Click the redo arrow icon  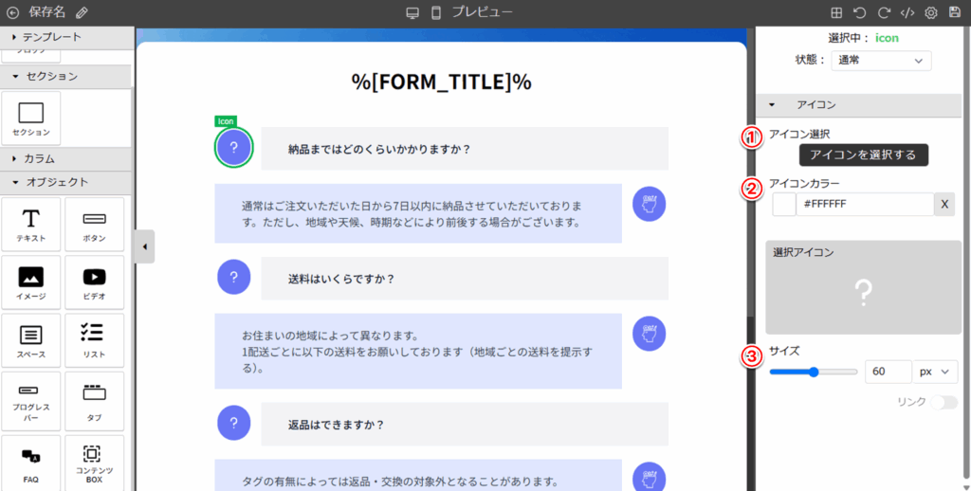tap(884, 13)
